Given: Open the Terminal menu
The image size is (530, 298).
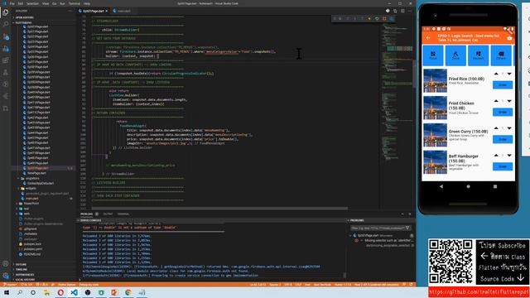Looking at the screenshot, I should (x=75, y=3).
